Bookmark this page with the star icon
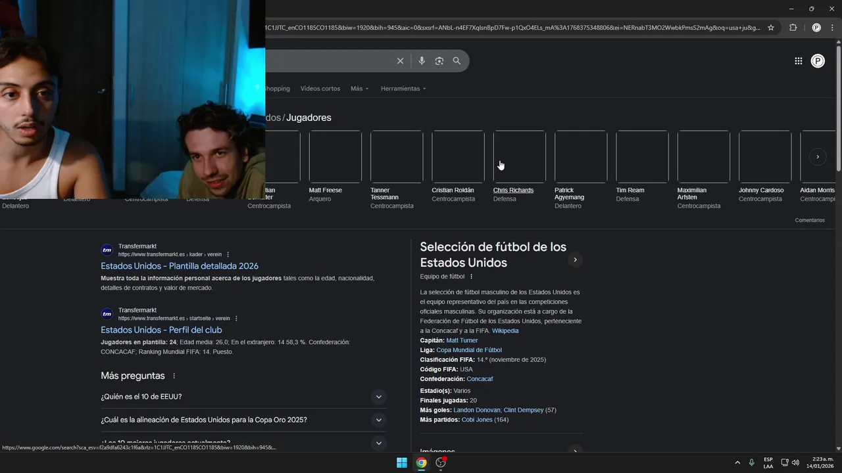 (x=771, y=28)
